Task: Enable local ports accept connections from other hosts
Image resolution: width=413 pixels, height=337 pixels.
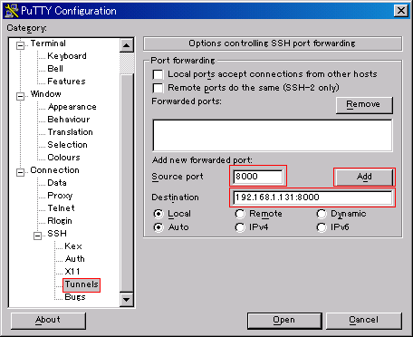Action: [x=158, y=74]
